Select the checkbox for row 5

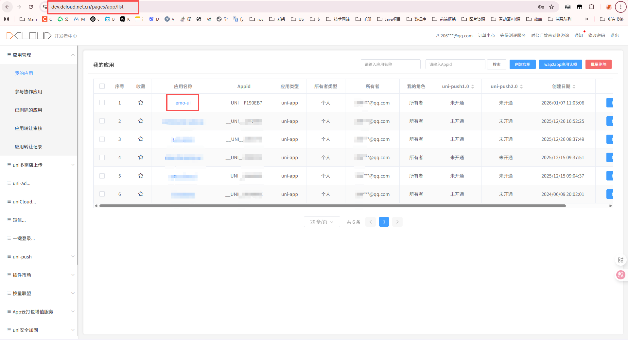102,176
